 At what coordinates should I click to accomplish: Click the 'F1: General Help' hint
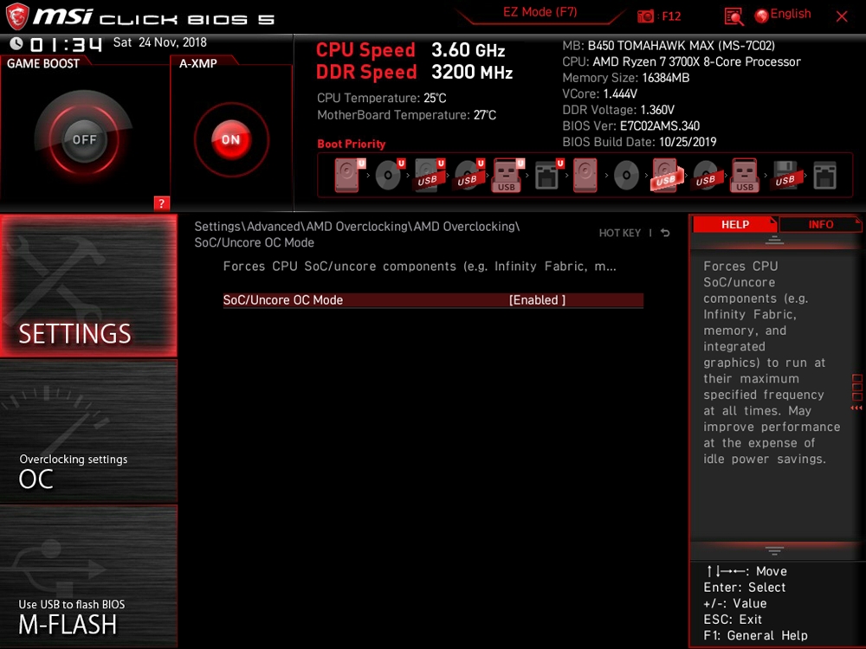[755, 636]
